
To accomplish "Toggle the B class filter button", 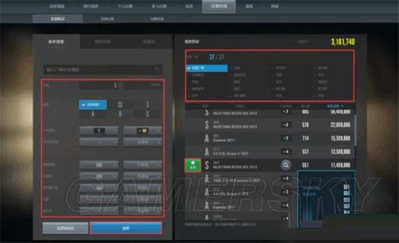I will (x=120, y=114).
